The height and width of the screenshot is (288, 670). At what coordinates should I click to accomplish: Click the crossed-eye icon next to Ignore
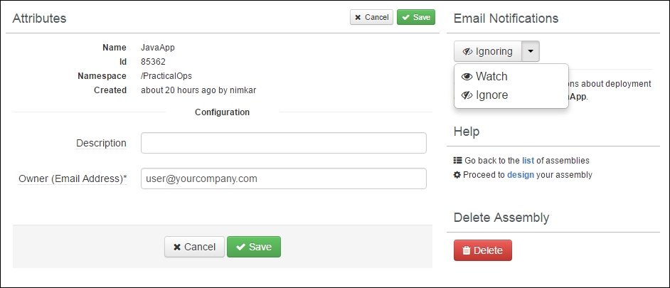[x=467, y=95]
